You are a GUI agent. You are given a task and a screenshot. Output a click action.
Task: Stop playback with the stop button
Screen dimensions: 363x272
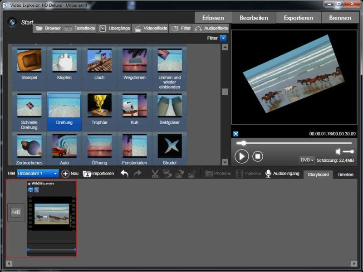click(x=258, y=156)
